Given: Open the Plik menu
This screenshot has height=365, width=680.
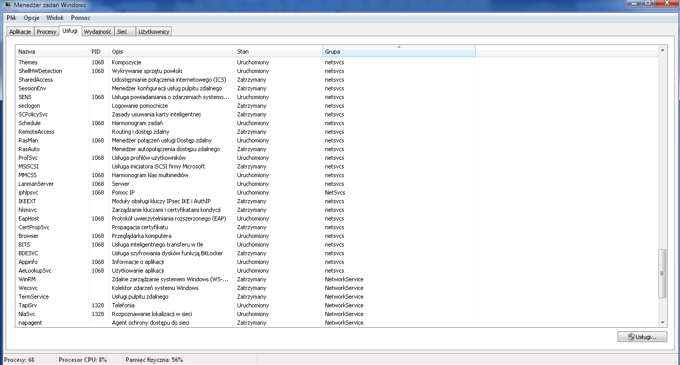Looking at the screenshot, I should 12,18.
